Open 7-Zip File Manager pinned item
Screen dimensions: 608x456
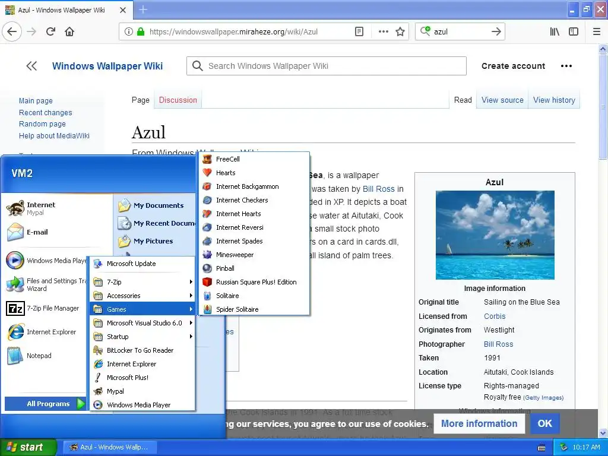coord(45,308)
